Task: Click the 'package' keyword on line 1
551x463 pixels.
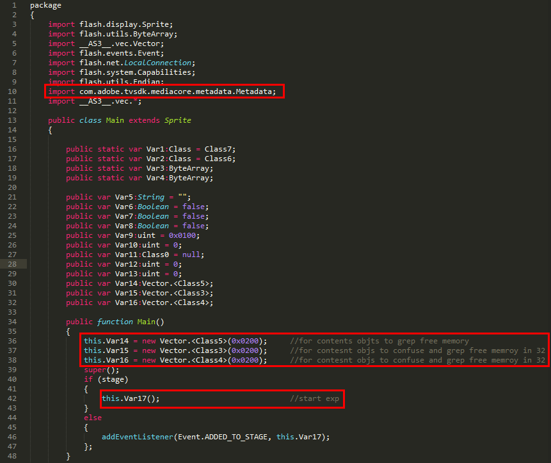Action: [x=45, y=5]
